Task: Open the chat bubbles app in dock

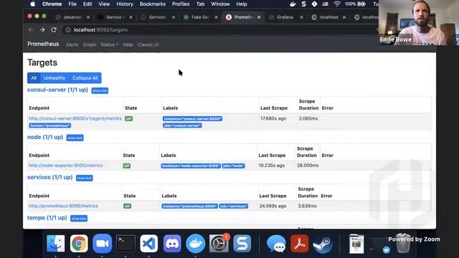Action: 276,244
